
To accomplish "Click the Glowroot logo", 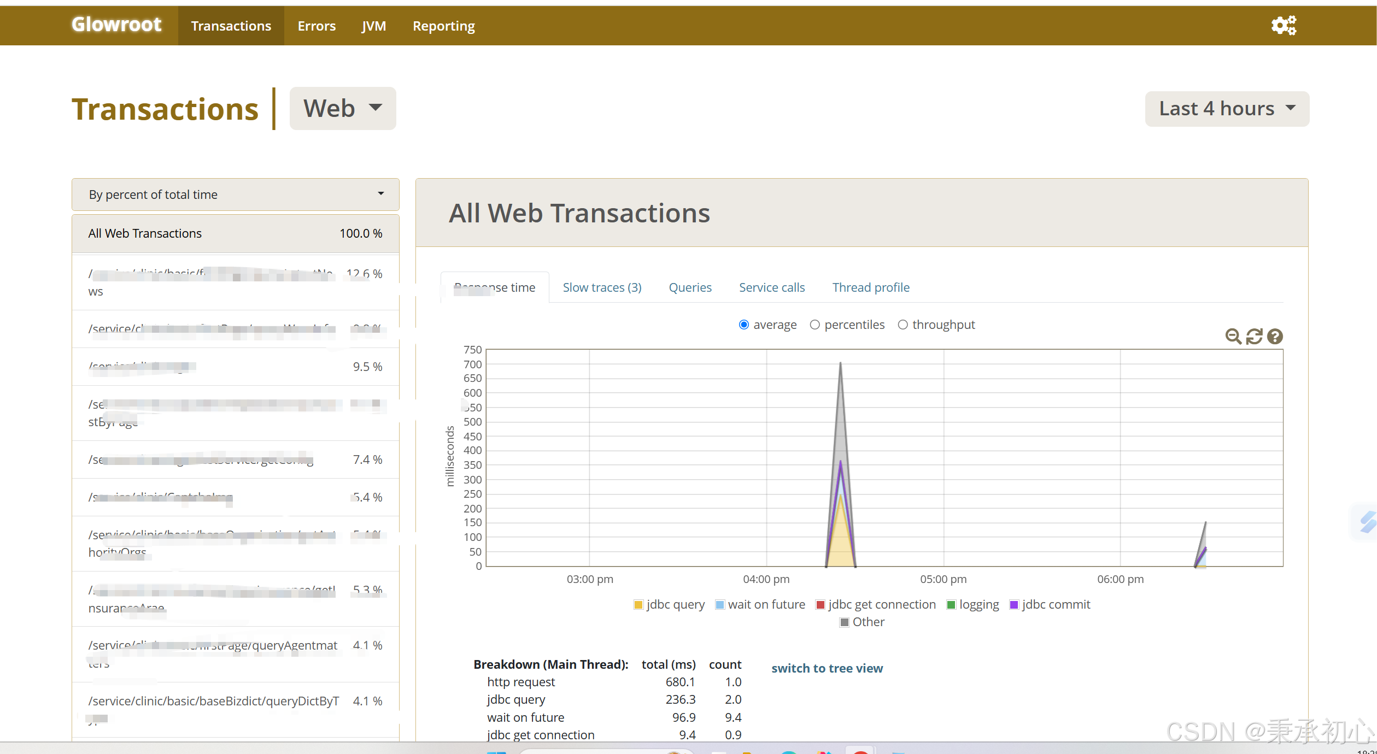I will point(116,25).
